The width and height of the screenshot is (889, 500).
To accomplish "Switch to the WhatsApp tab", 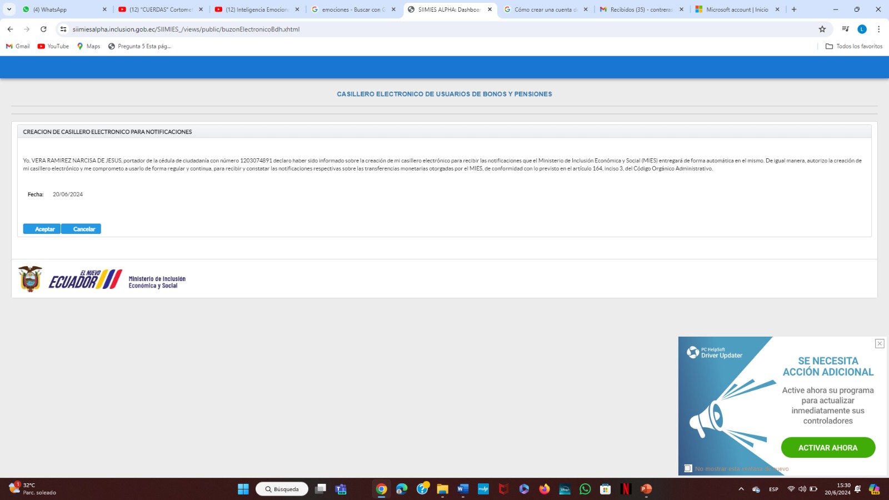I will (61, 9).
